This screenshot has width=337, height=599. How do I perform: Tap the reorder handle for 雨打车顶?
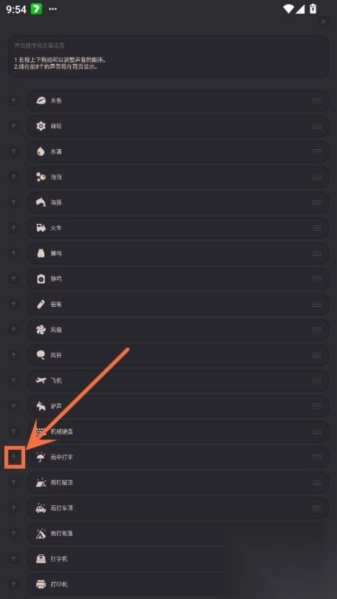coord(317,508)
